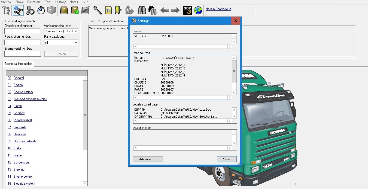Open the plain brown book icon
This screenshot has height=189, width=368.
[64, 10]
